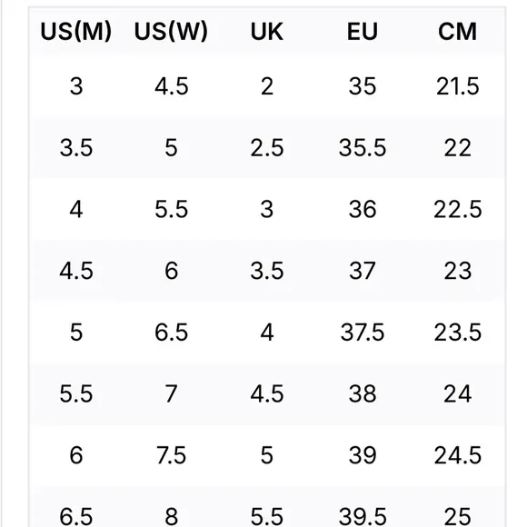
Task: Click the UK column header
Action: [x=267, y=32]
